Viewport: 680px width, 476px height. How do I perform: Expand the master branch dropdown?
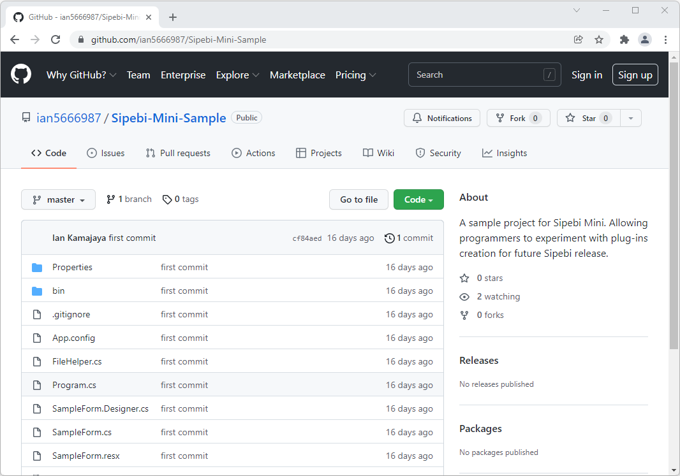coord(58,199)
